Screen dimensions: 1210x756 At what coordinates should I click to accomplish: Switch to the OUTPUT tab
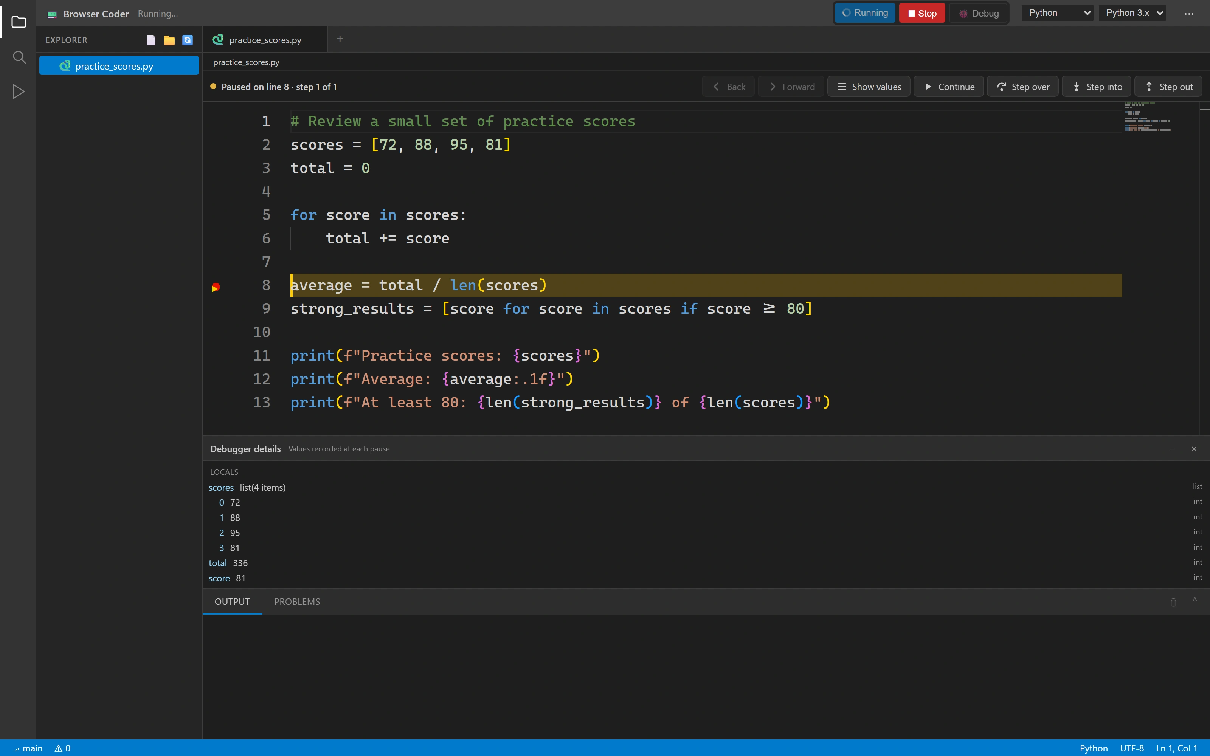[x=232, y=601]
